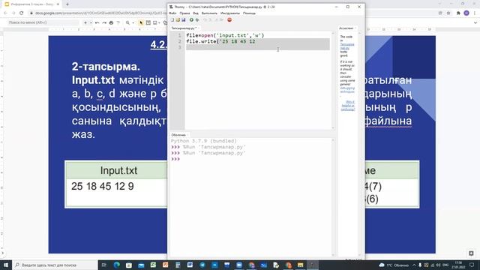
Task: Maximize the Thonny window
Action: pyautogui.click(x=348, y=7)
